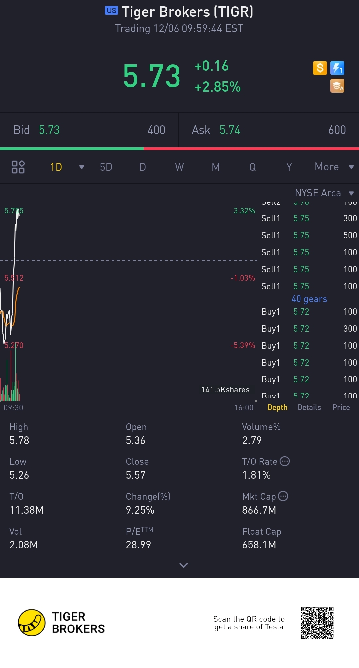Expand the 1D interval dropdown arrow
Screen dimensions: 359x668
(x=82, y=167)
